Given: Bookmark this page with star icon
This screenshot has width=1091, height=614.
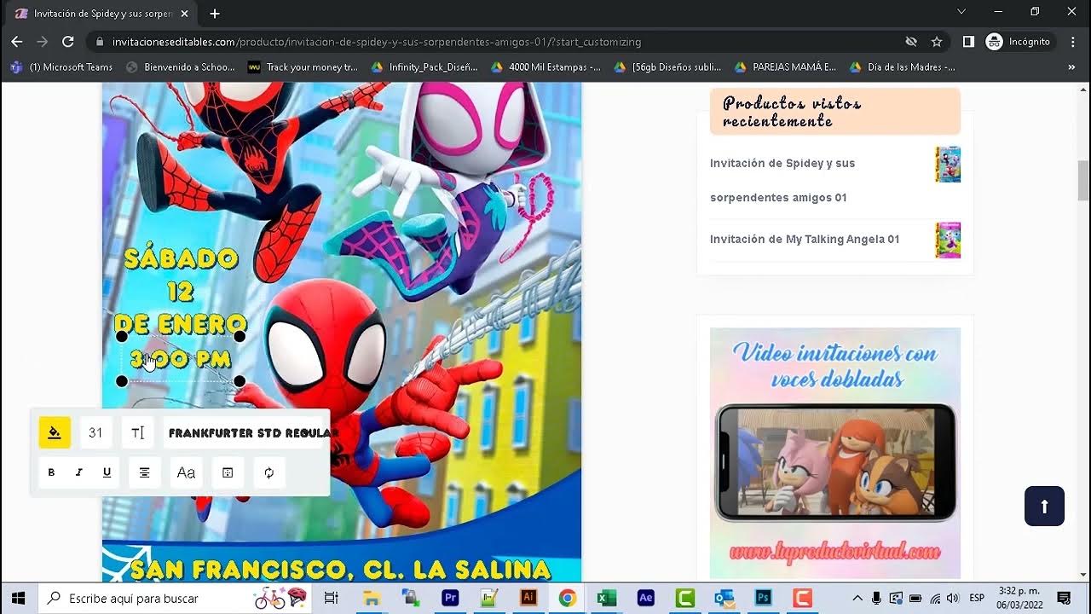Looking at the screenshot, I should click(937, 41).
